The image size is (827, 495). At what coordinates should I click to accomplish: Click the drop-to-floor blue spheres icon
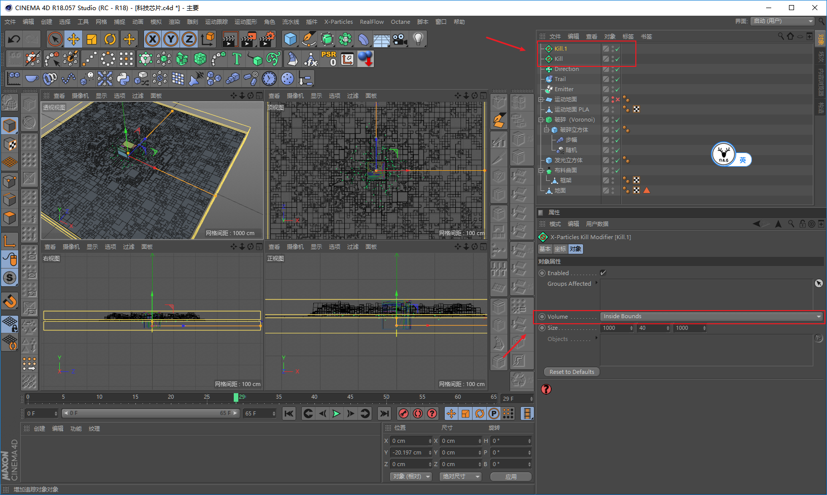366,59
